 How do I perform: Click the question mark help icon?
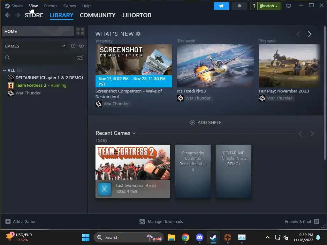(x=254, y=6)
